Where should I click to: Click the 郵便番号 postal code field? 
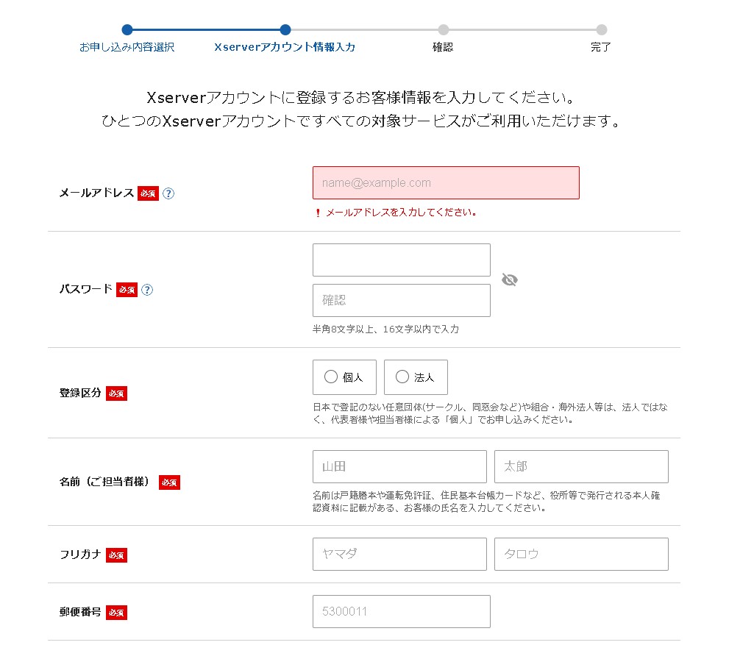click(x=401, y=612)
